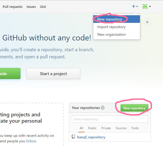Screen dimensions: 163x146
Task: Switch to the All repositories tab
Action: pyautogui.click(x=81, y=128)
